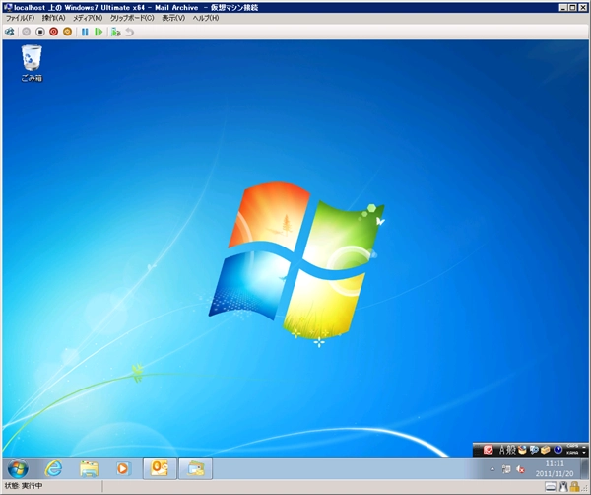591x495 pixels.
Task: Click the muted volume speaker tray icon
Action: [x=520, y=469]
